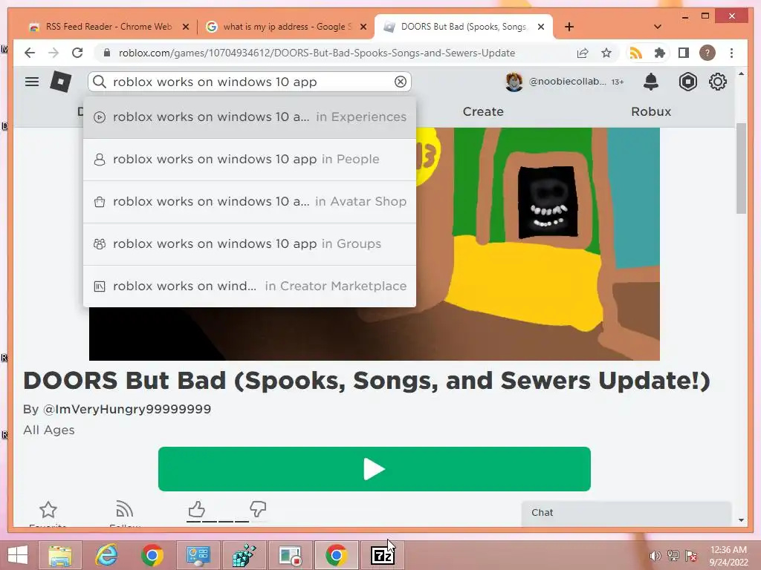The image size is (761, 570).
Task: Launch Internet Explorer from taskbar
Action: coord(106,555)
